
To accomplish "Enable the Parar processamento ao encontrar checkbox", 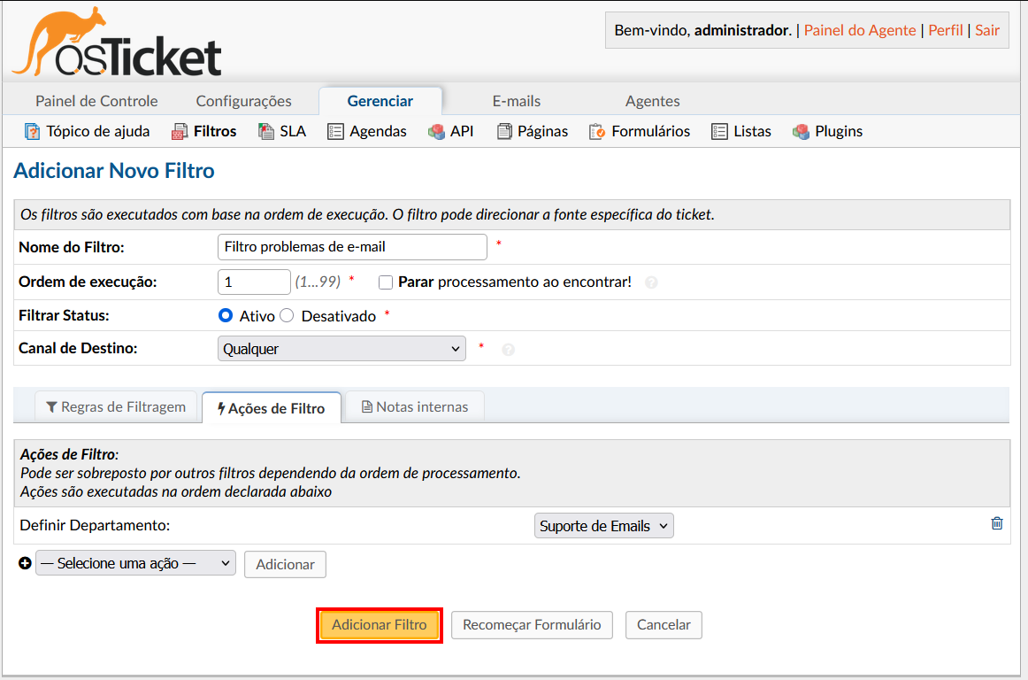I will (x=386, y=282).
